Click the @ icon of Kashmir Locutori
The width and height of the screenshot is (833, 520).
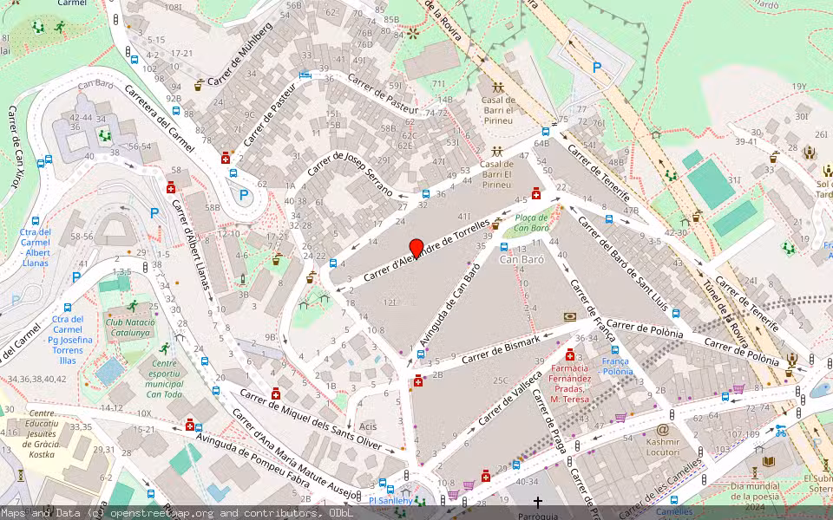click(x=662, y=429)
